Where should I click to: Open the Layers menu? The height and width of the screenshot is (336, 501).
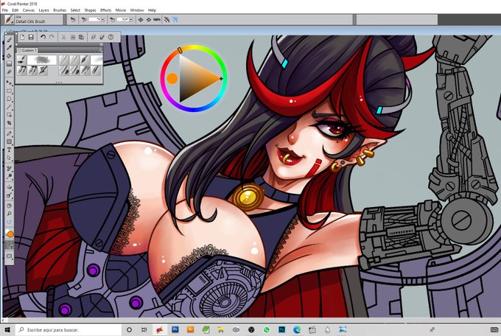click(43, 10)
